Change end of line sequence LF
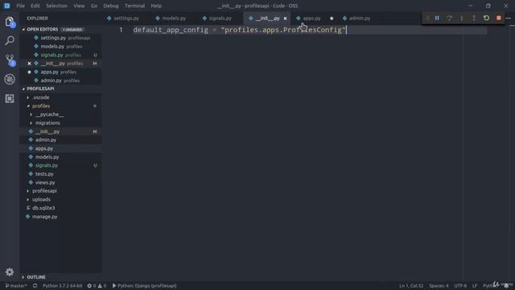The image size is (515, 290). 475,286
